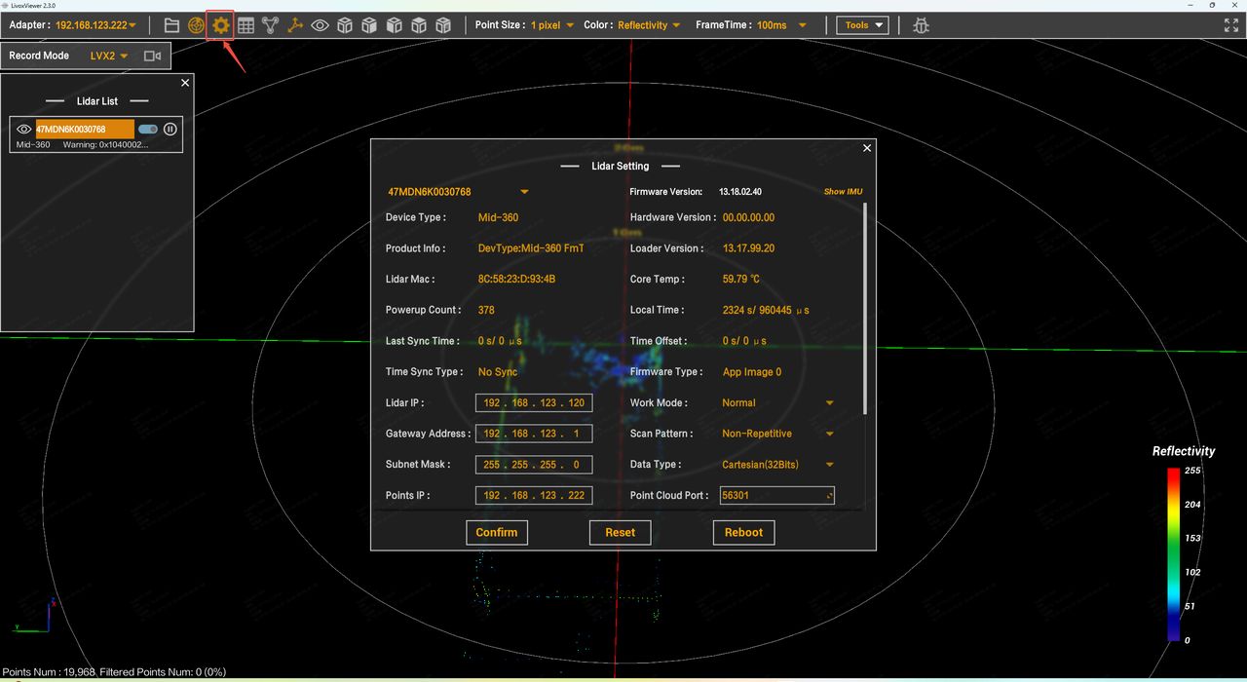Click the Time Sync Type No Sync value
This screenshot has width=1247, height=682.
[498, 372]
